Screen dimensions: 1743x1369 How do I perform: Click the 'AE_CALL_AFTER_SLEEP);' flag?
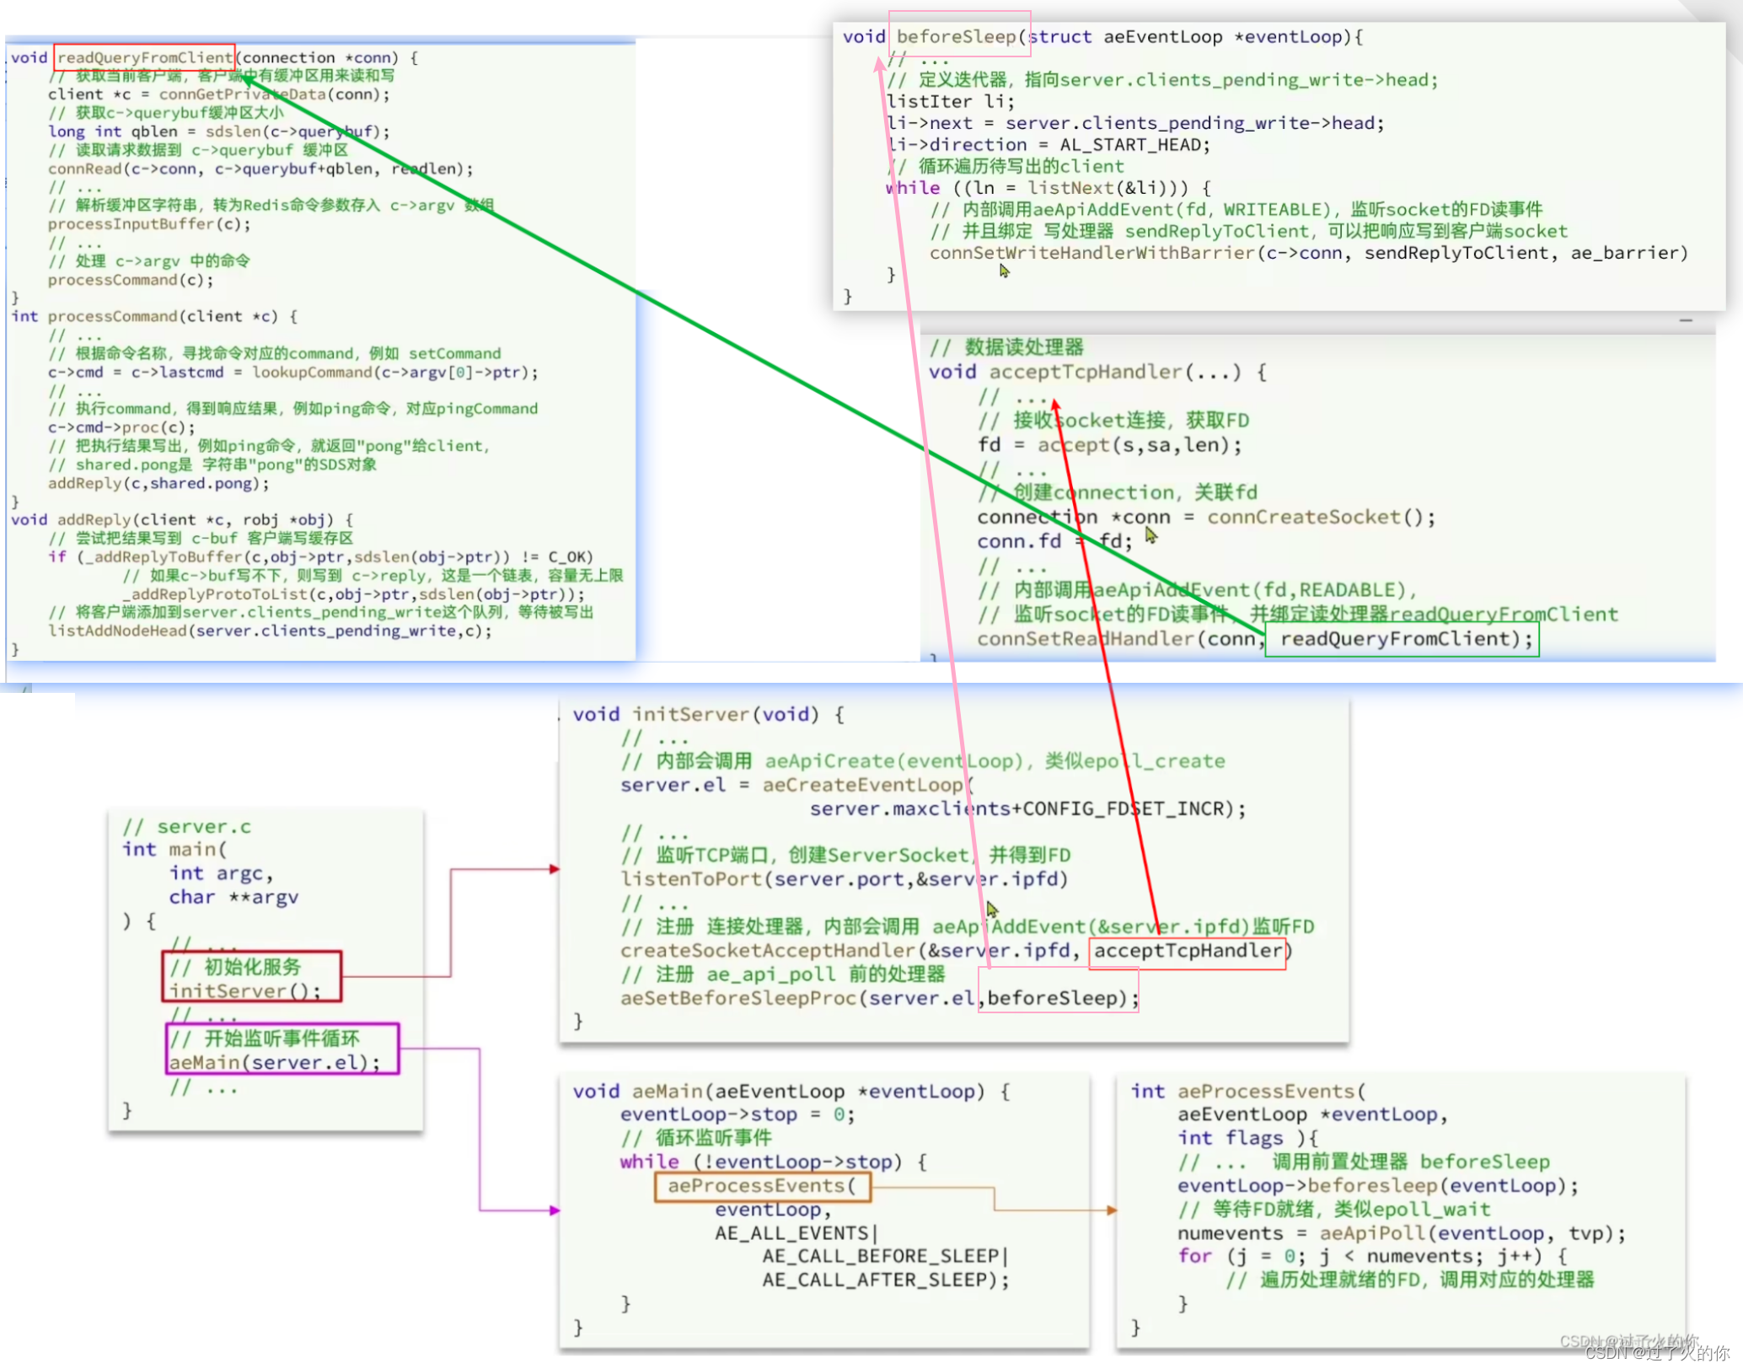886,1280
